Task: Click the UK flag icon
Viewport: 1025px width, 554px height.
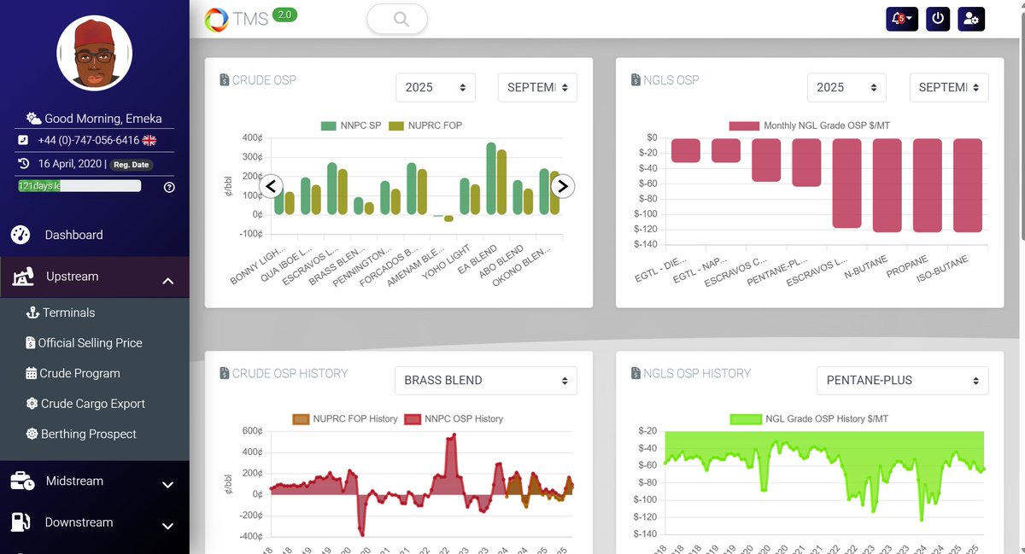Action: pos(149,140)
